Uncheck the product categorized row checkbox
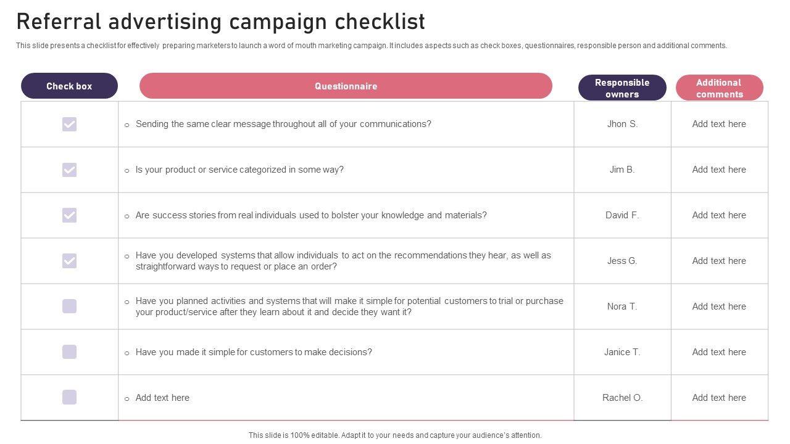This screenshot has width=790, height=444. pos(69,170)
